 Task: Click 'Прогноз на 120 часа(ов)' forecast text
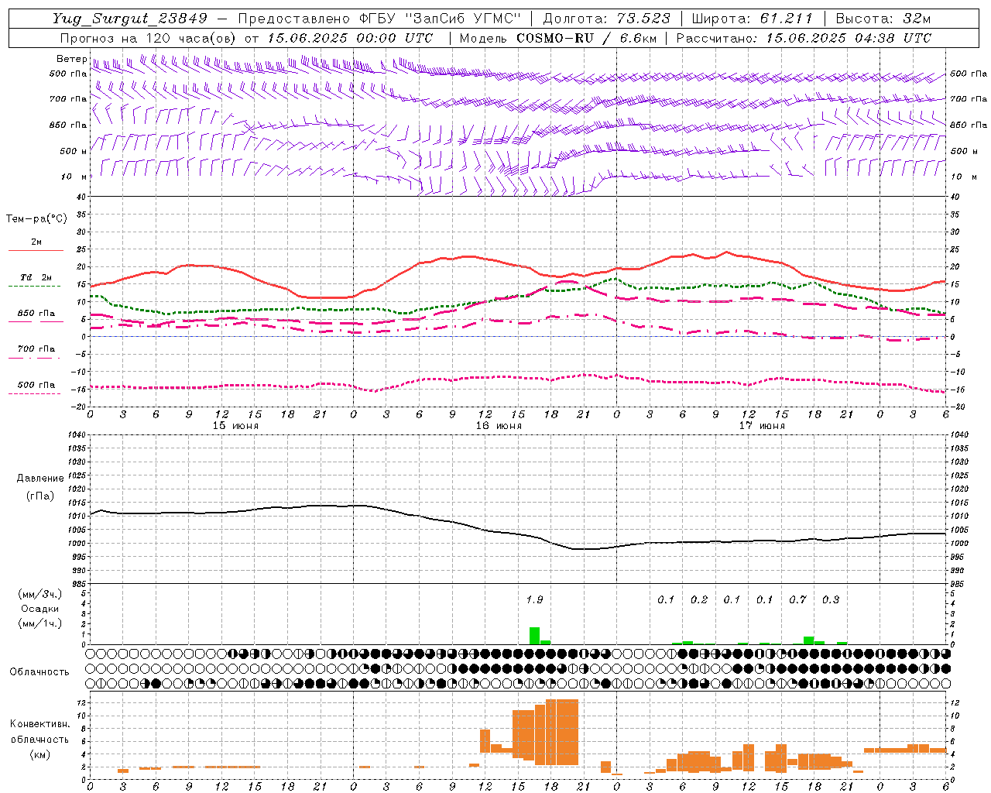pos(147,38)
